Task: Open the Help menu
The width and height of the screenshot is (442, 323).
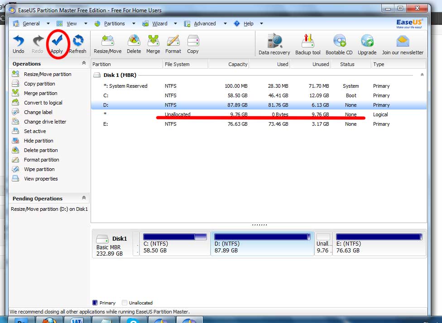Action: (244, 24)
